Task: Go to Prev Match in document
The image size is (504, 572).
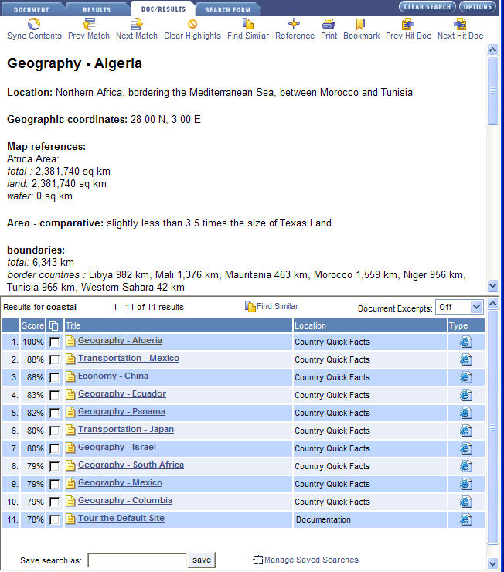Action: [88, 24]
